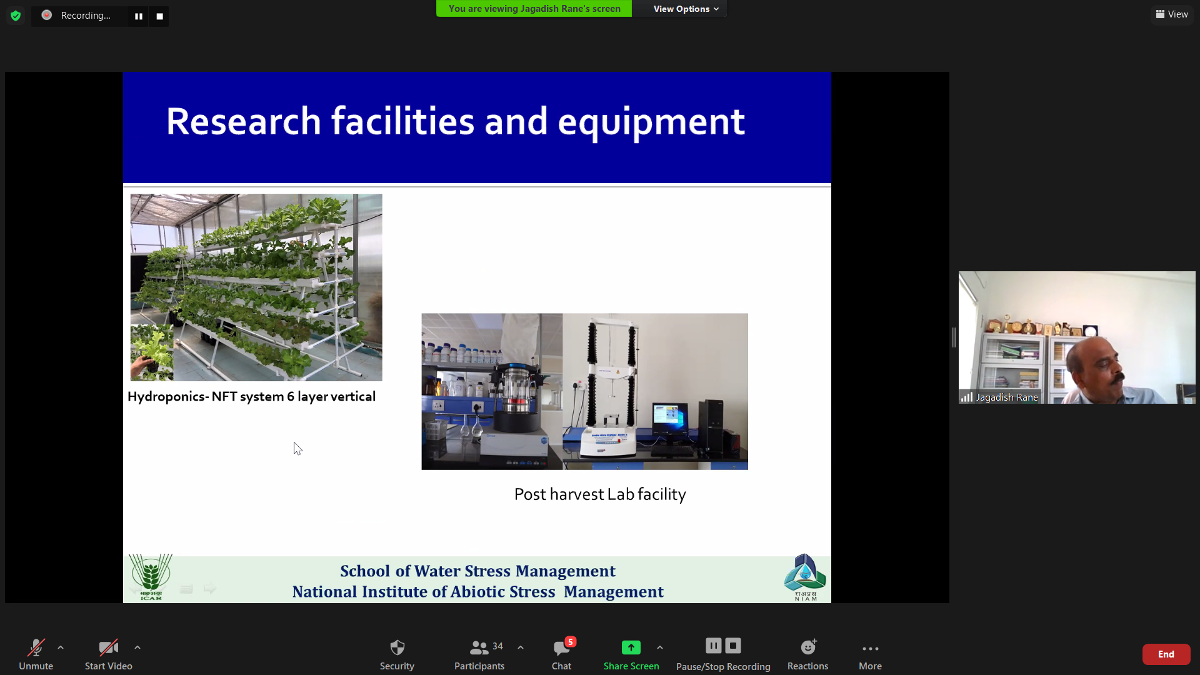Pause recording in bottom toolbar
The height and width of the screenshot is (675, 1200).
[713, 646]
